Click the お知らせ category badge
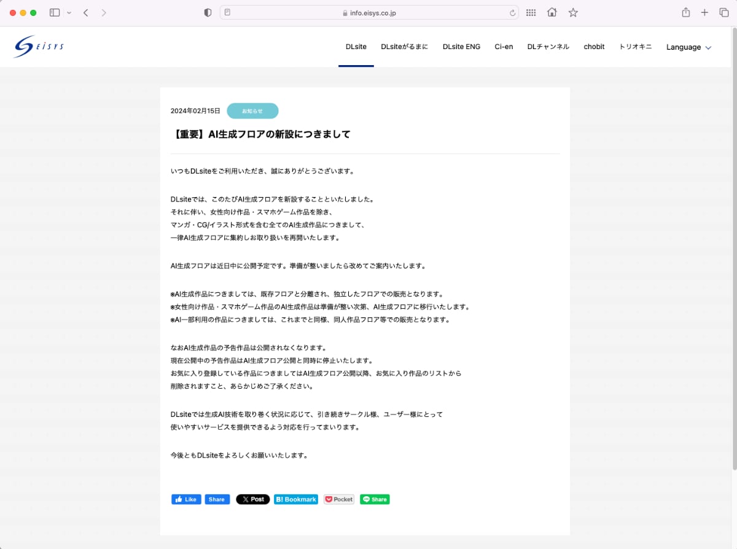 (252, 111)
